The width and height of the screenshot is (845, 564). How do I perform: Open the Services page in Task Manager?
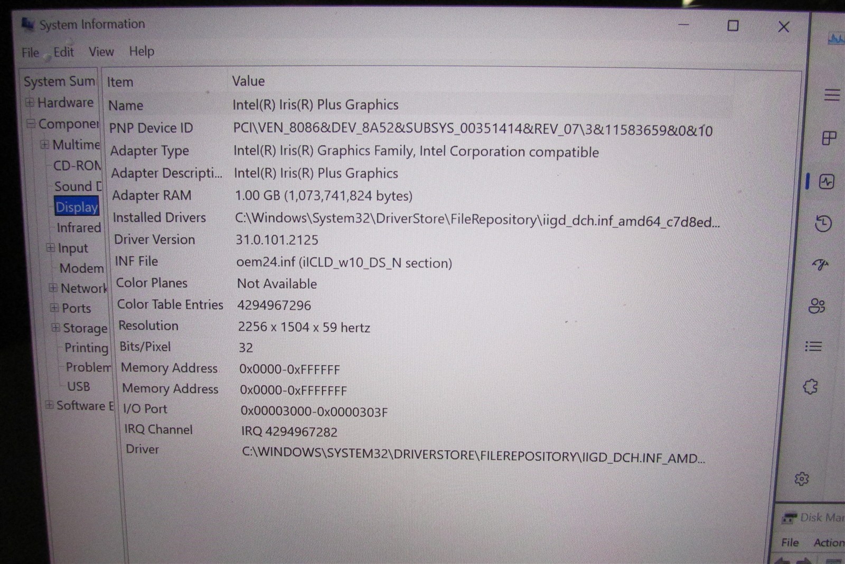810,387
